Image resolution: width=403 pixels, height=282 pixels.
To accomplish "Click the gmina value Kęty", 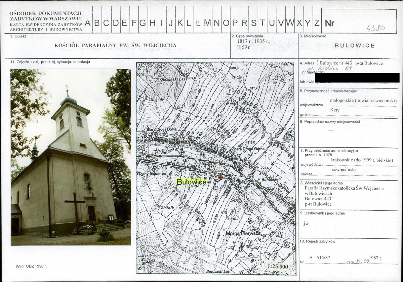I will pos(335,110).
